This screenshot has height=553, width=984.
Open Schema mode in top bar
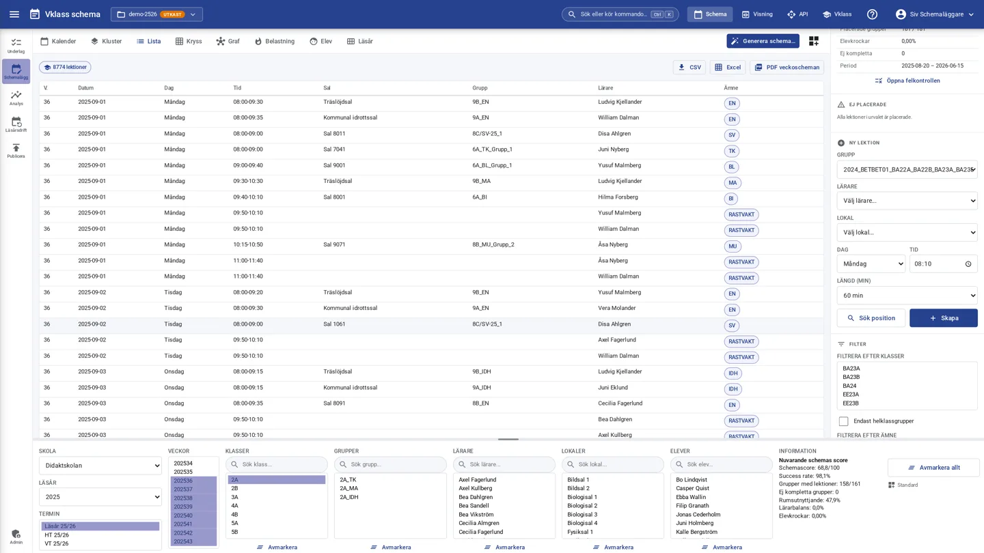click(x=710, y=14)
